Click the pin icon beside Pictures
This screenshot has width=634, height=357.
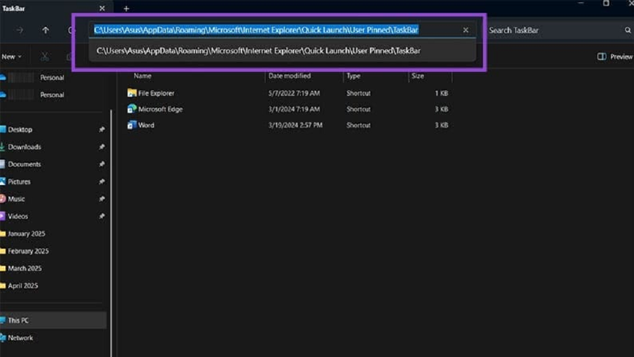pyautogui.click(x=102, y=181)
